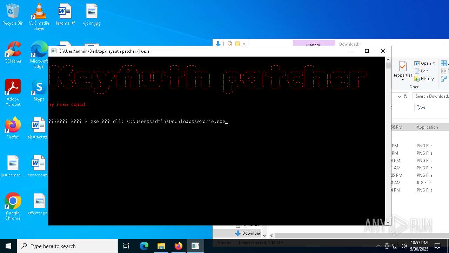Select the JPG File row in Explorer
The width and height of the screenshot is (449, 253).
click(x=420, y=183)
